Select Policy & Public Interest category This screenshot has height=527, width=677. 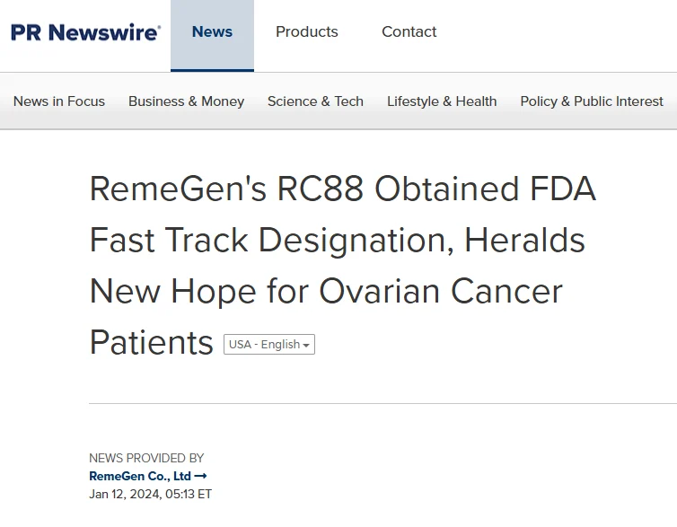click(592, 101)
